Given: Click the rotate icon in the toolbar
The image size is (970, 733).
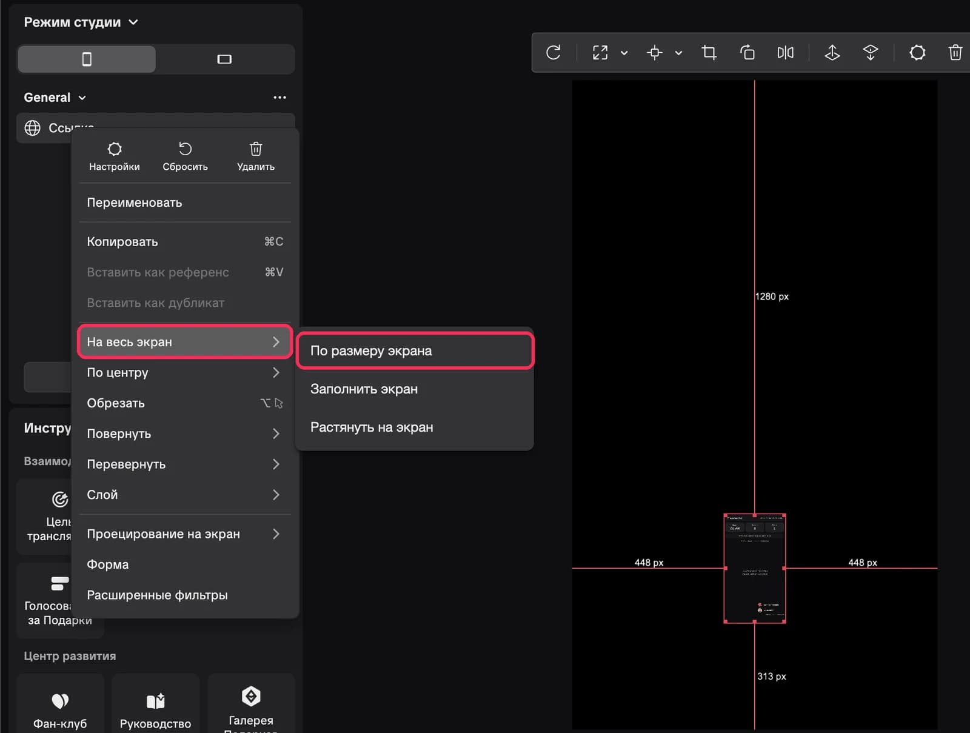Looking at the screenshot, I should [x=747, y=53].
